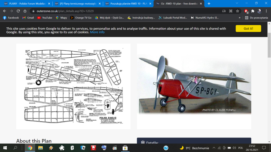This screenshot has width=271, height=152.
Task: Expand the hidden bookmarks overflow chevron
Action: pyautogui.click(x=240, y=18)
